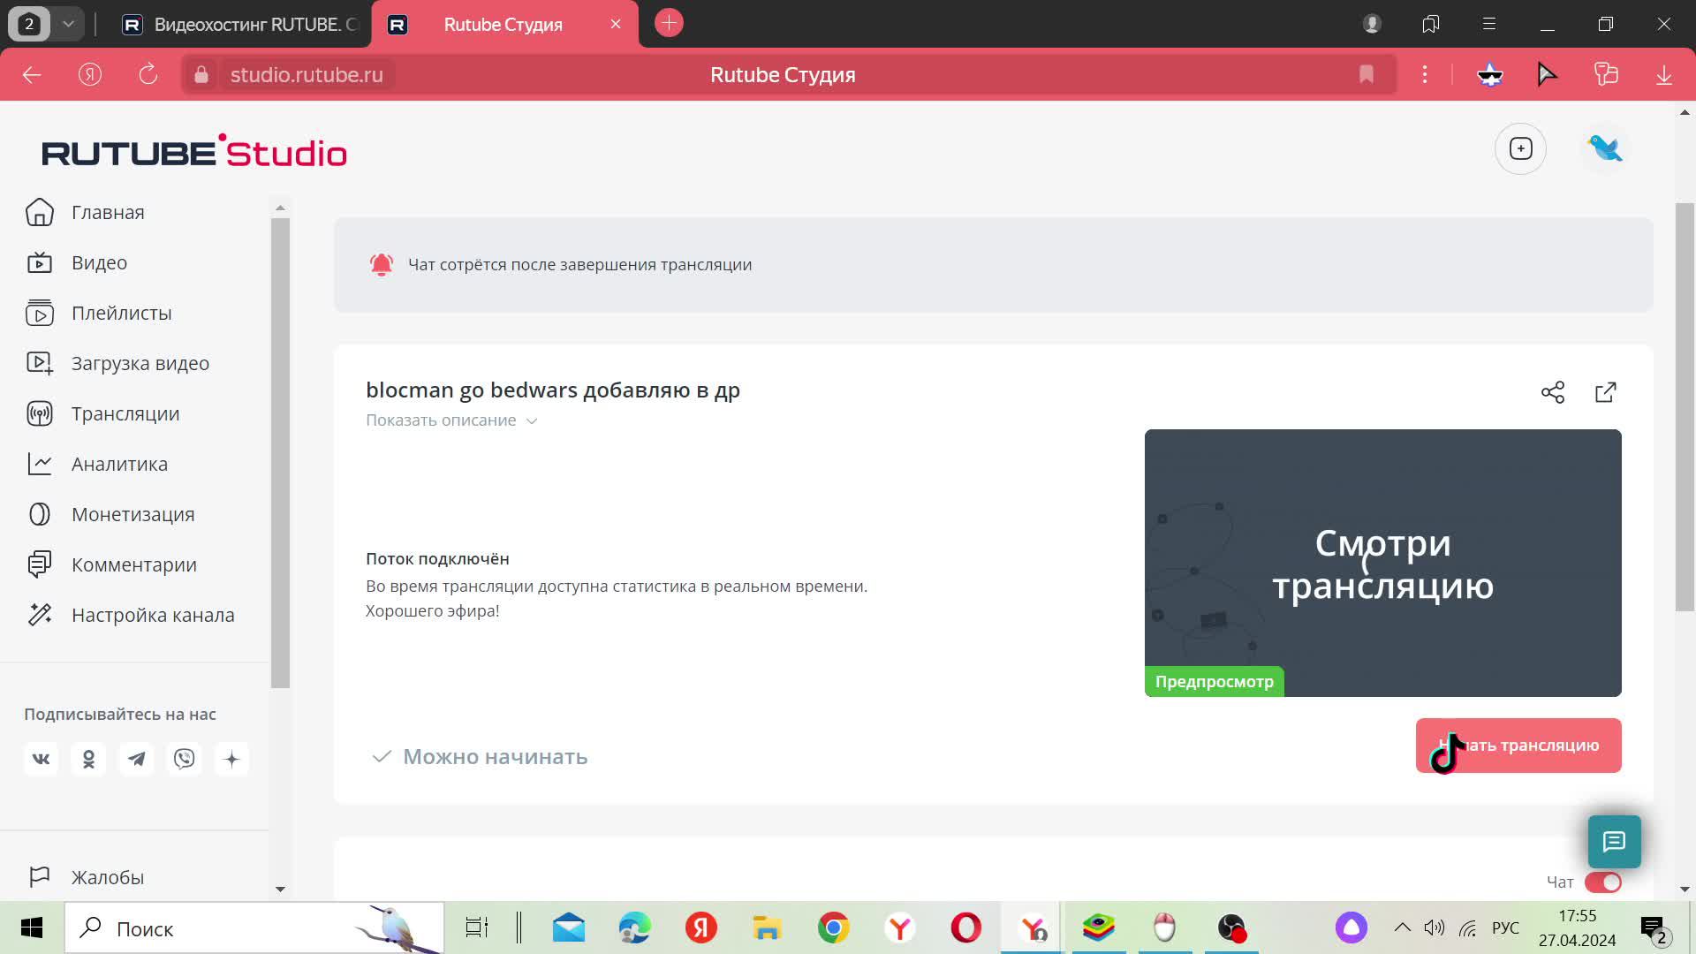Click the stream preview thumbnail
This screenshot has height=954, width=1696.
(x=1382, y=563)
